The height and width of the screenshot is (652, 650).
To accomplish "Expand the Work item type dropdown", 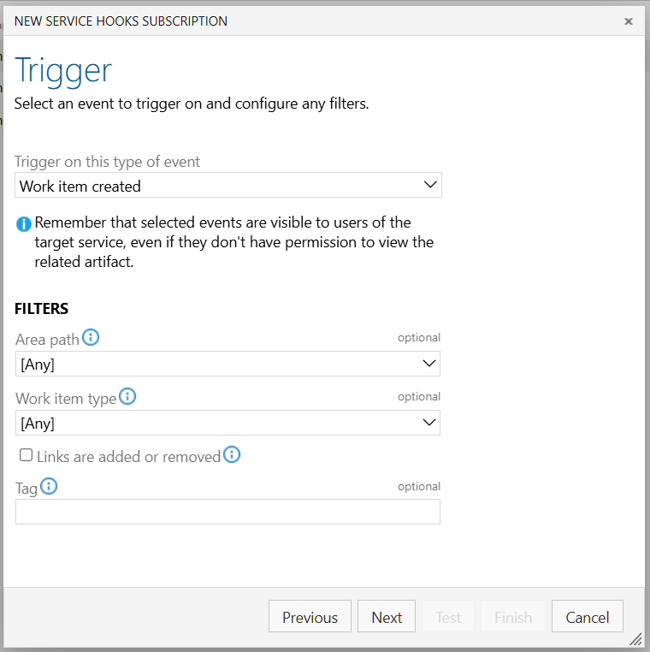I will click(227, 423).
